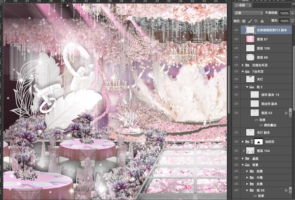The width and height of the screenshot is (295, 200).
Task: Hide the 吊灯 layer
Action: point(236,79)
